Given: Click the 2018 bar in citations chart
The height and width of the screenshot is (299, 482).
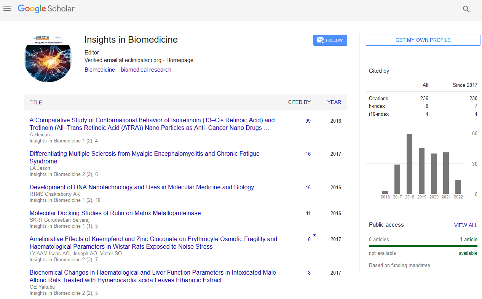Looking at the screenshot, I should pyautogui.click(x=409, y=164).
